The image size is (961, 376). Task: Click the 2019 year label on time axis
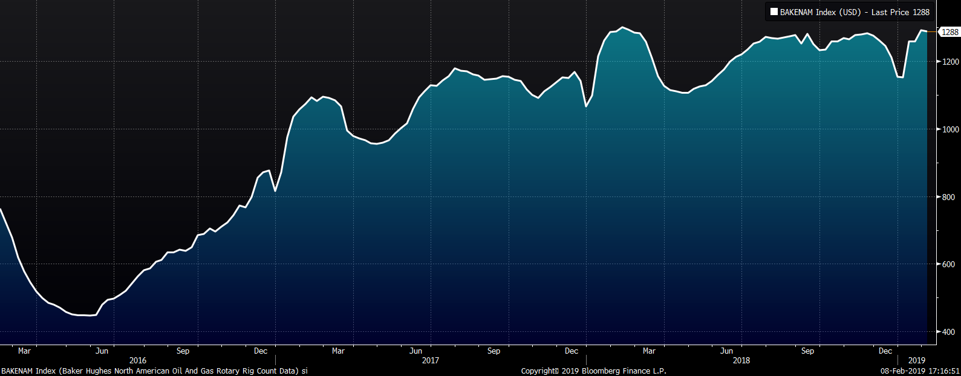917,360
